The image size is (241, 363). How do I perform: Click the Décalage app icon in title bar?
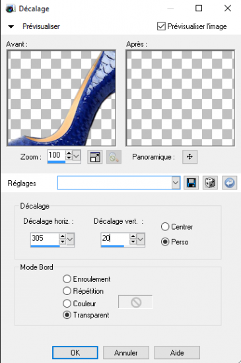click(x=10, y=9)
